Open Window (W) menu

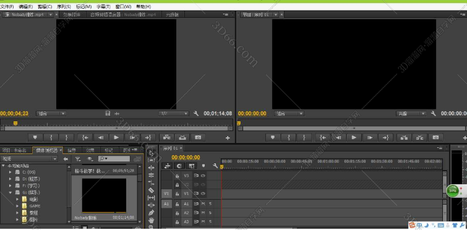coord(123,7)
